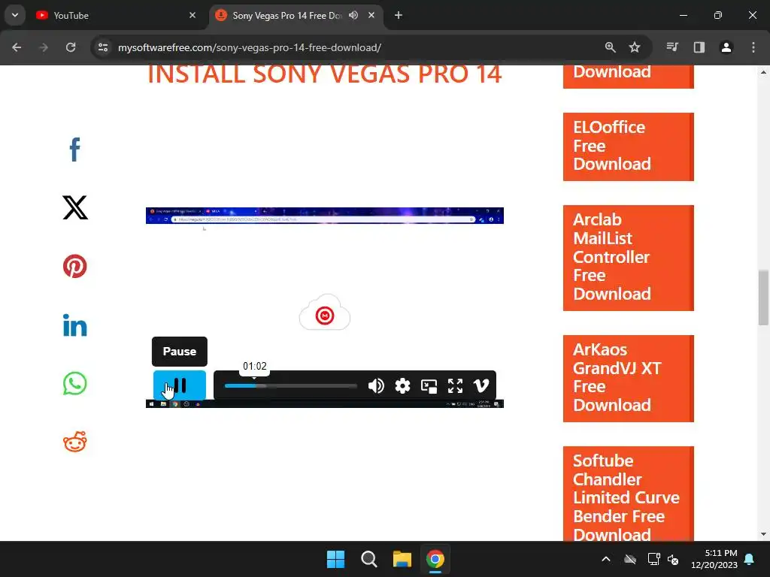770x577 pixels.
Task: Open the Chrome profile menu
Action: tap(726, 47)
